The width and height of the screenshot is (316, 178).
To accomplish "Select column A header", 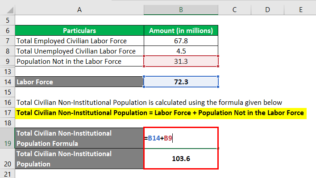I will tap(79, 10).
